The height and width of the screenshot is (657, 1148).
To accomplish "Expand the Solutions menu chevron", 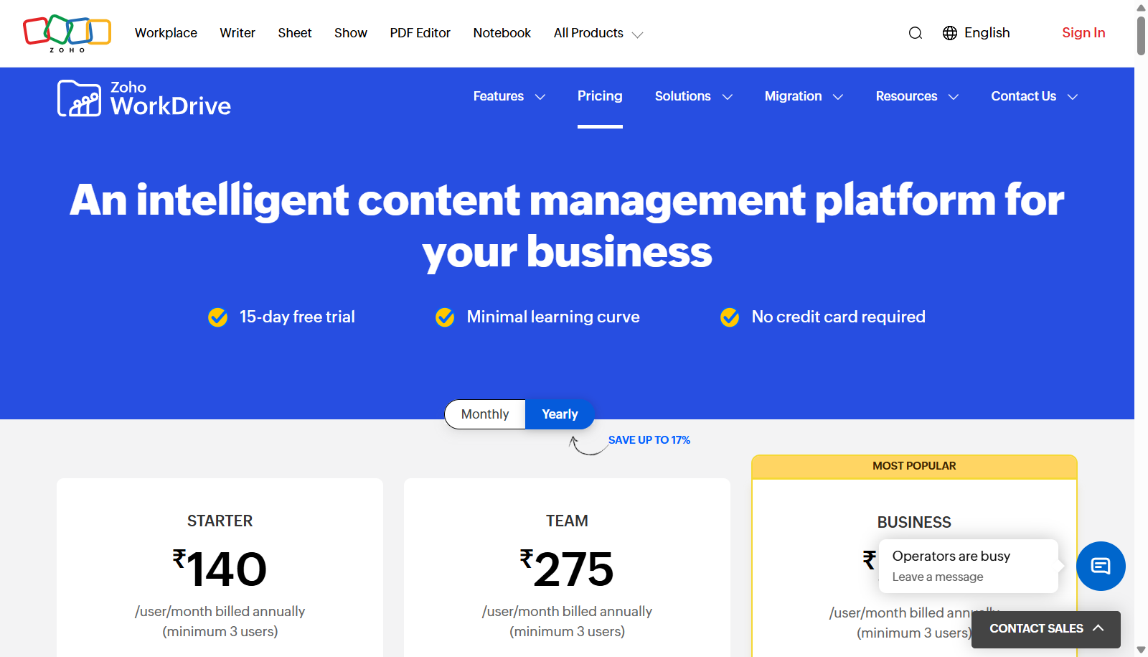I will point(727,97).
